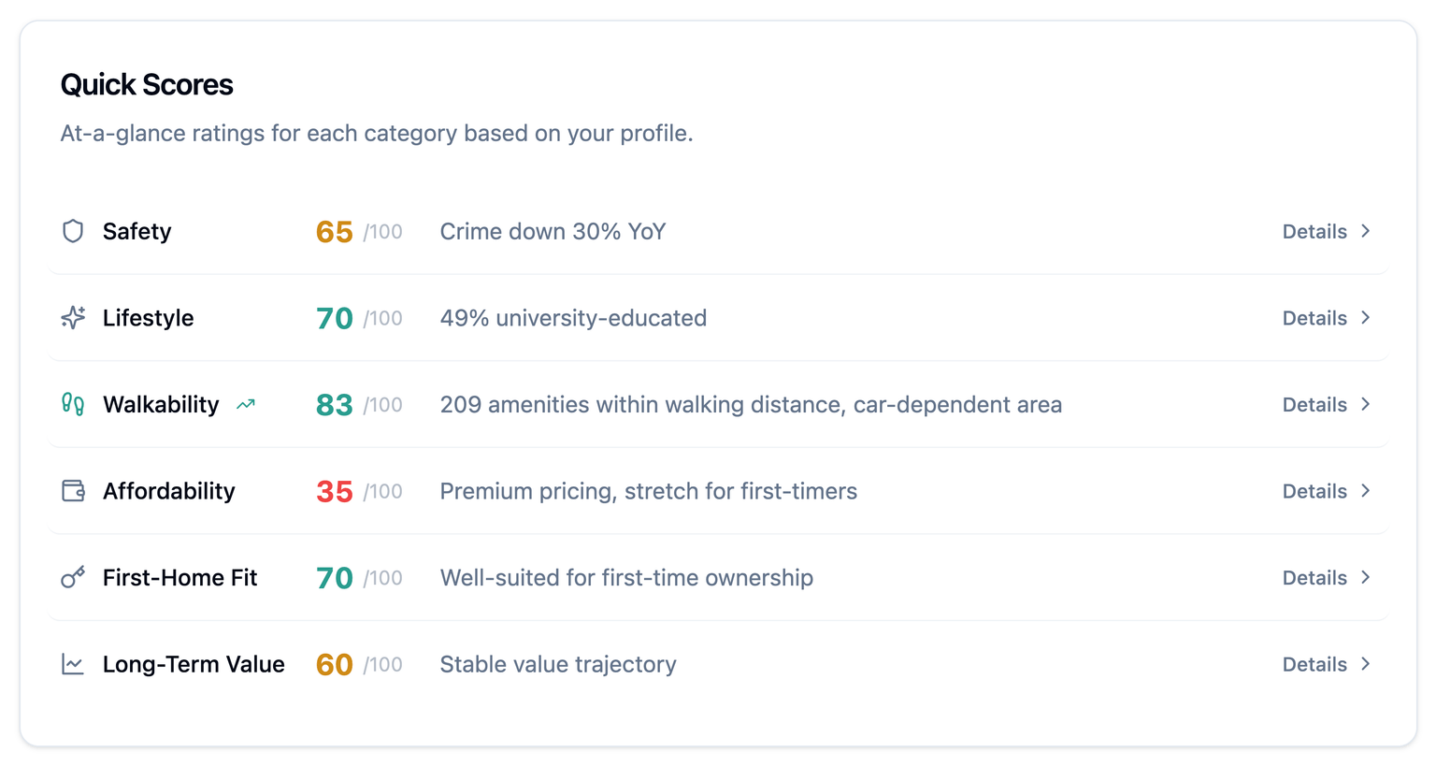Expand Lifestyle row chevron arrow

(1366, 318)
